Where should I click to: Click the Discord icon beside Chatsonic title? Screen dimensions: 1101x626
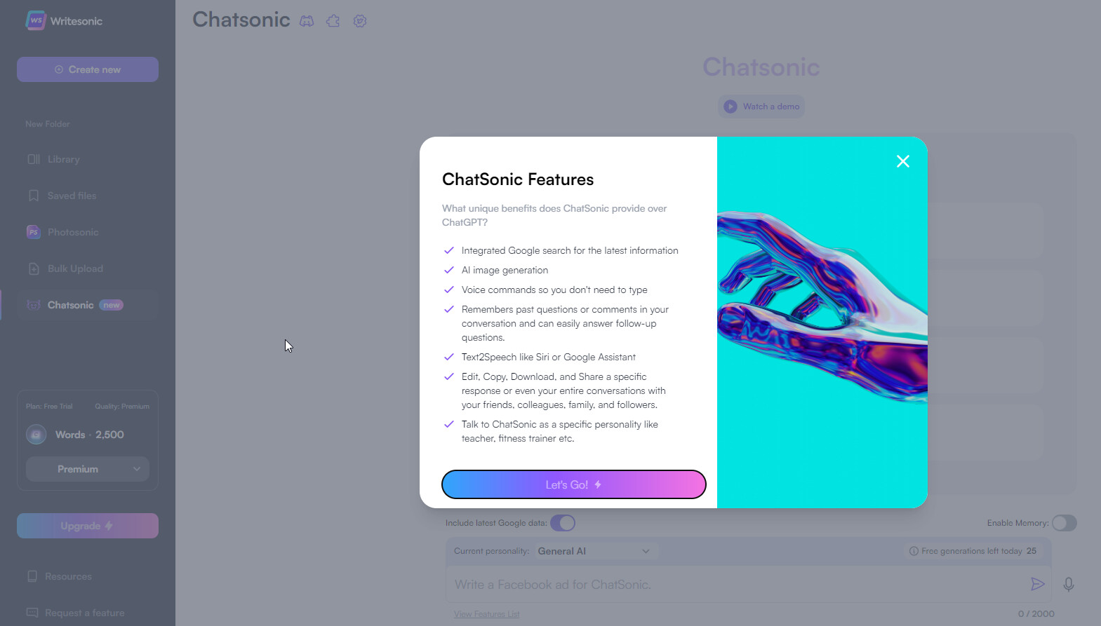point(307,21)
